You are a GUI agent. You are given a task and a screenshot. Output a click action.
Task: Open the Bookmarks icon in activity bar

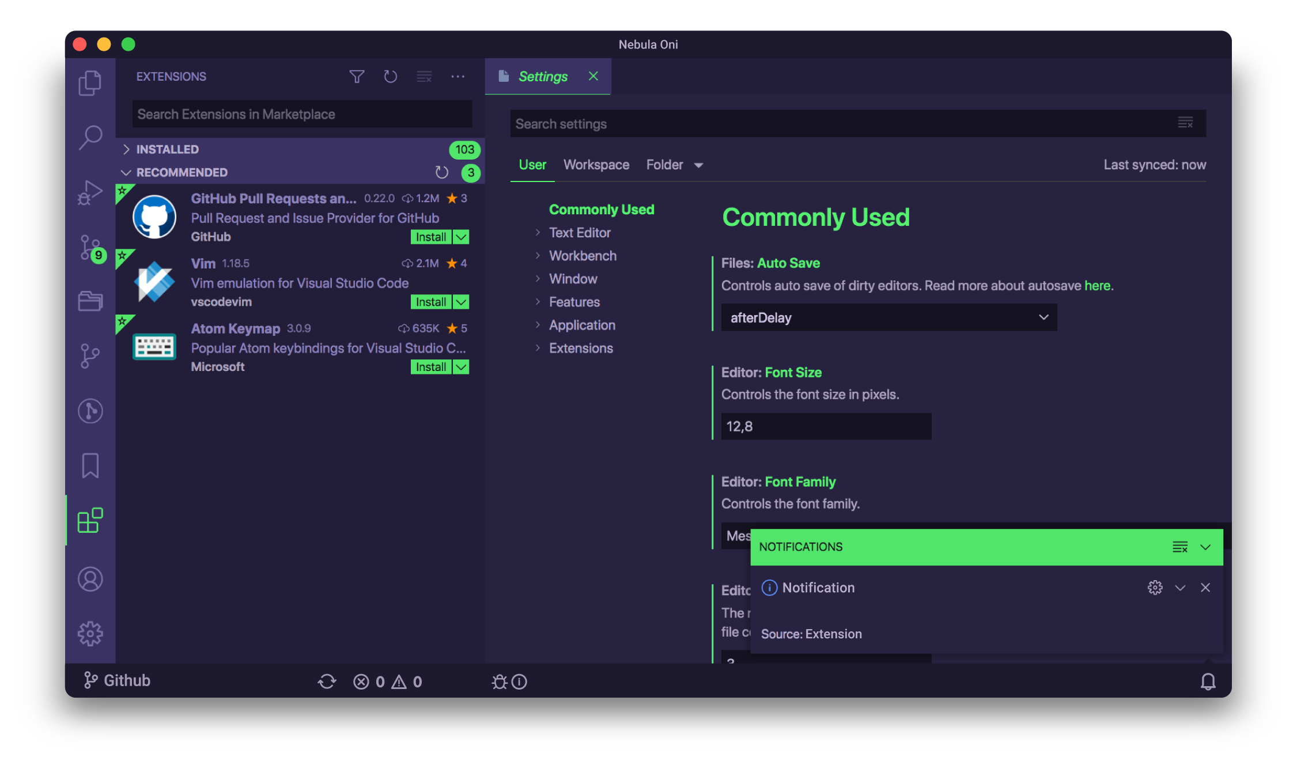click(90, 465)
